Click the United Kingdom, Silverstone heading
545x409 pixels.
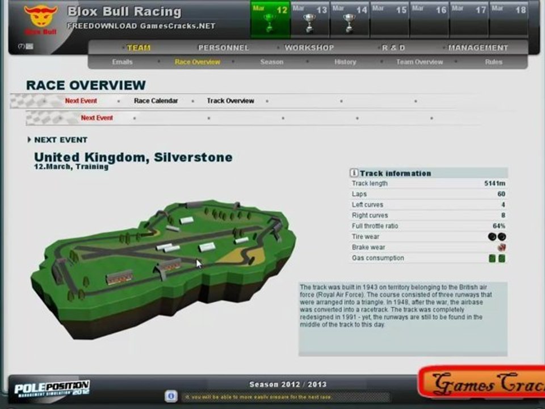coord(133,157)
